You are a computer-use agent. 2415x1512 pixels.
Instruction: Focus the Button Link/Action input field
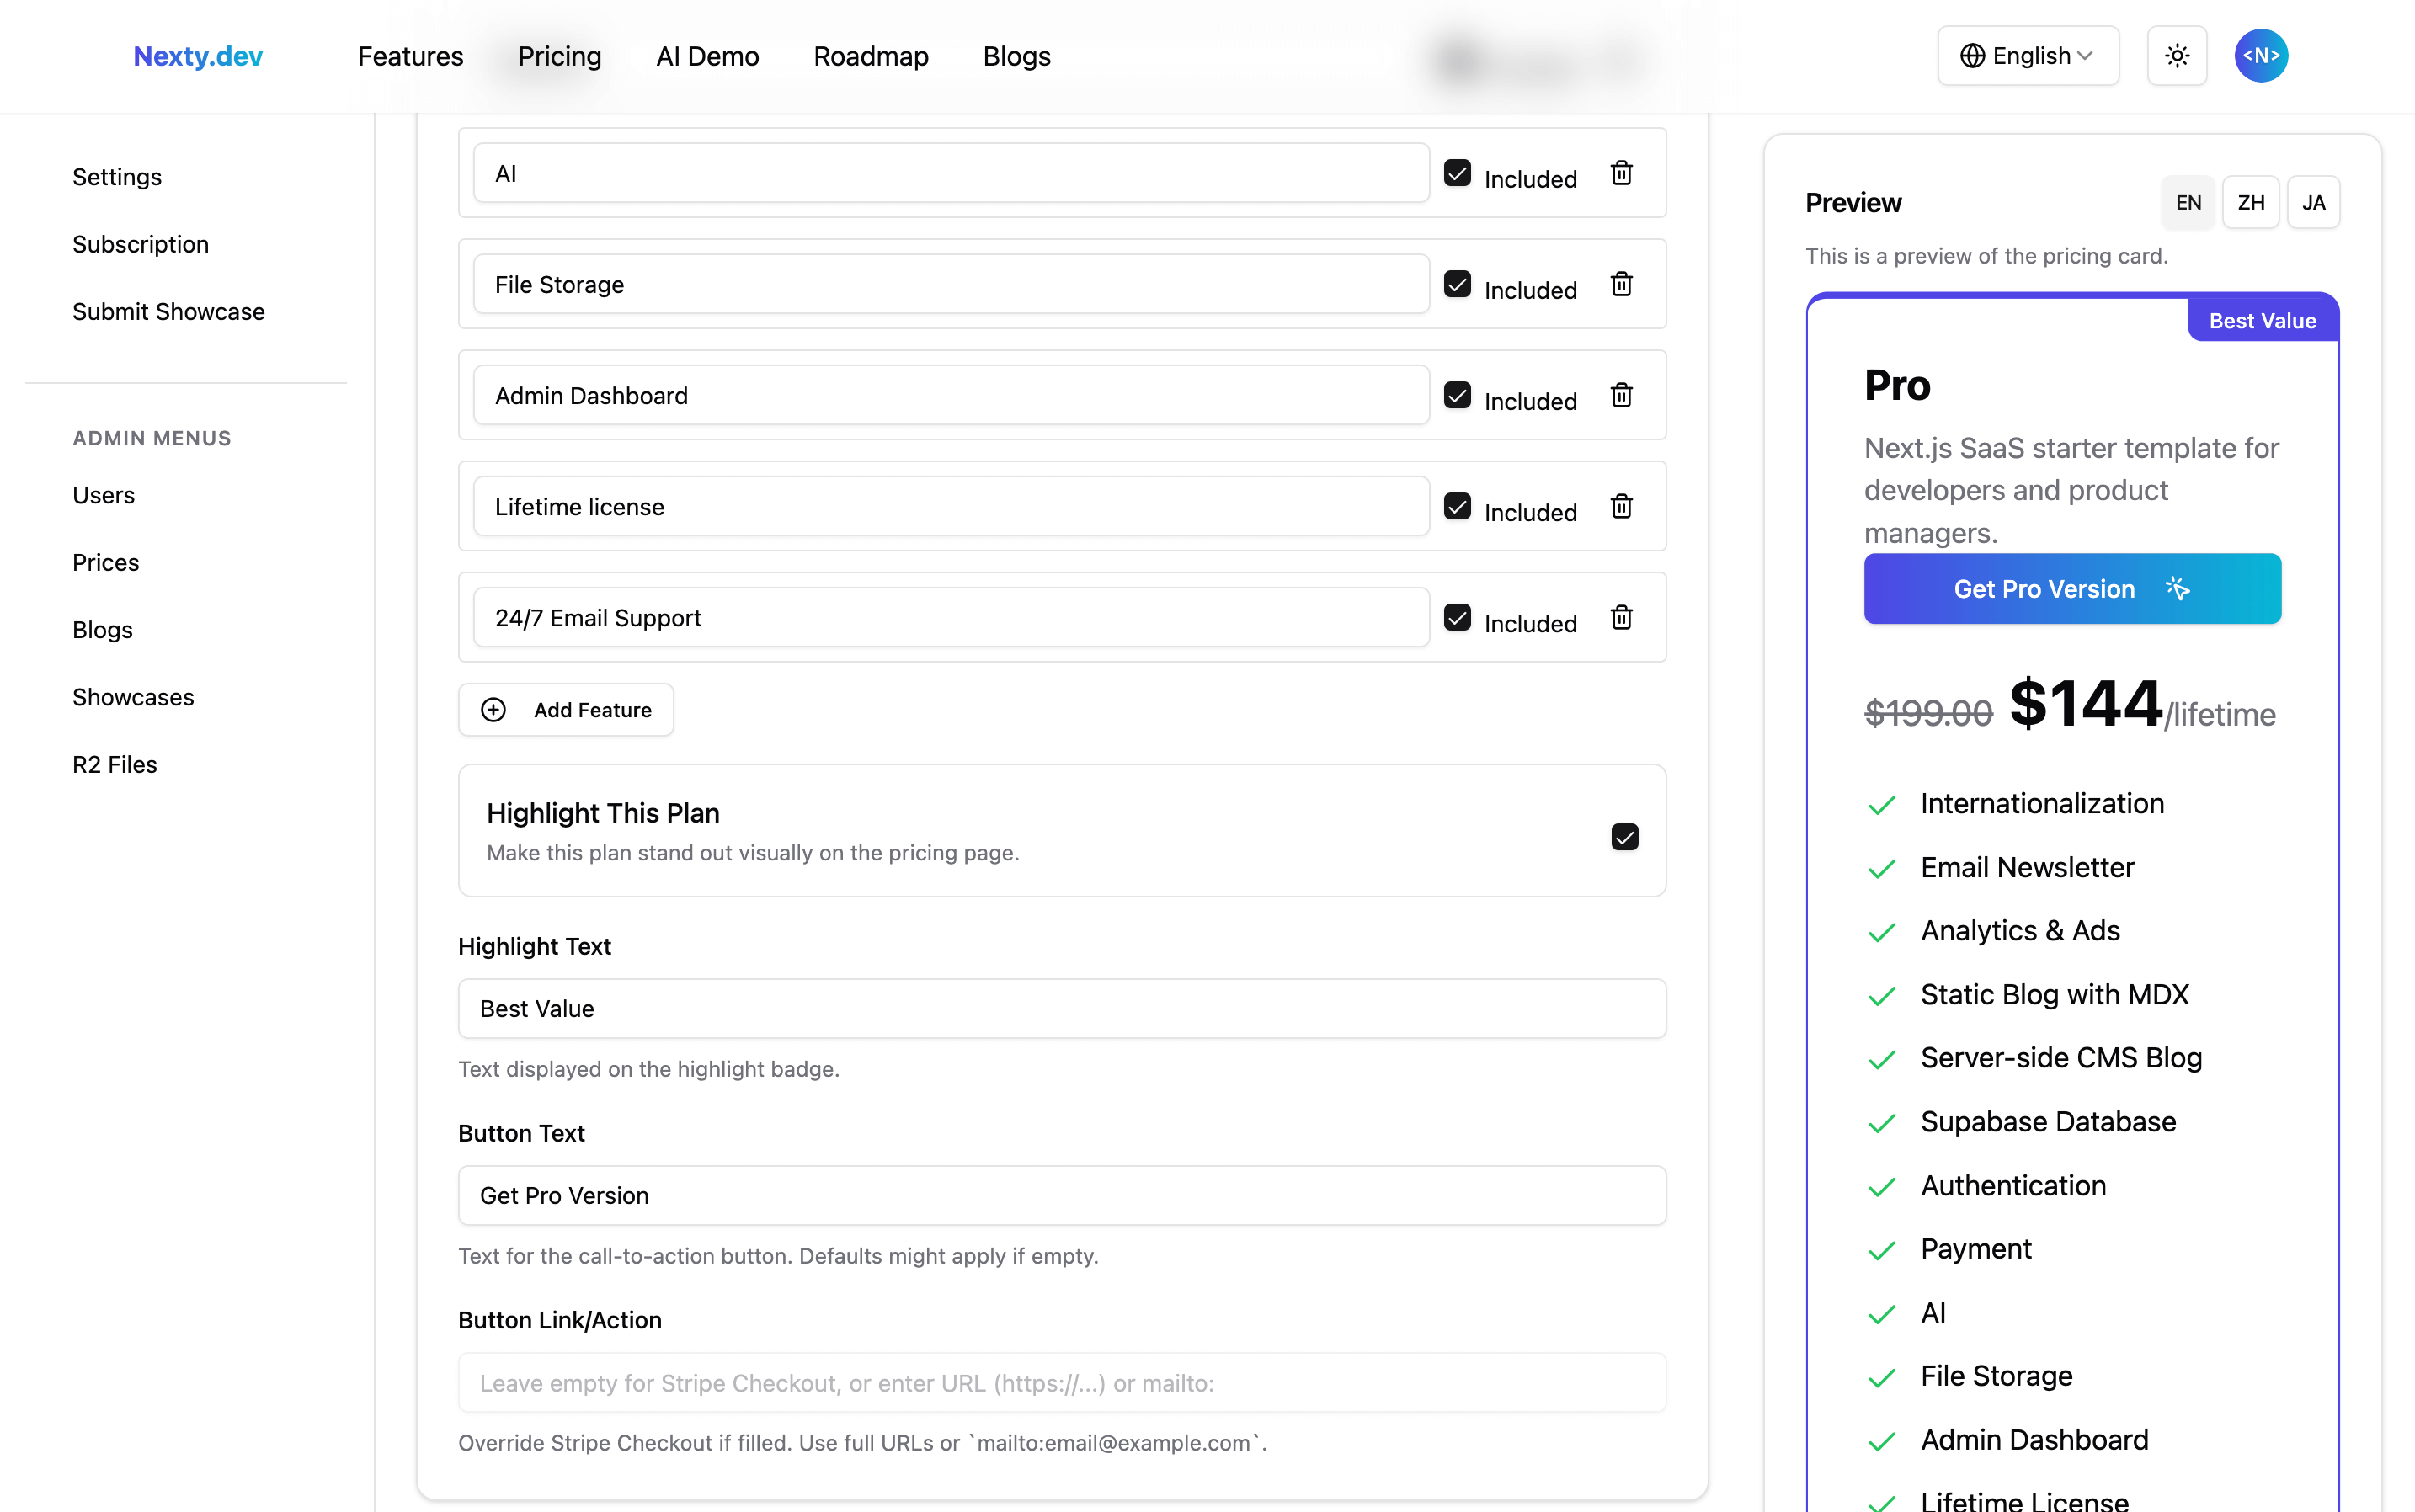click(x=1062, y=1383)
